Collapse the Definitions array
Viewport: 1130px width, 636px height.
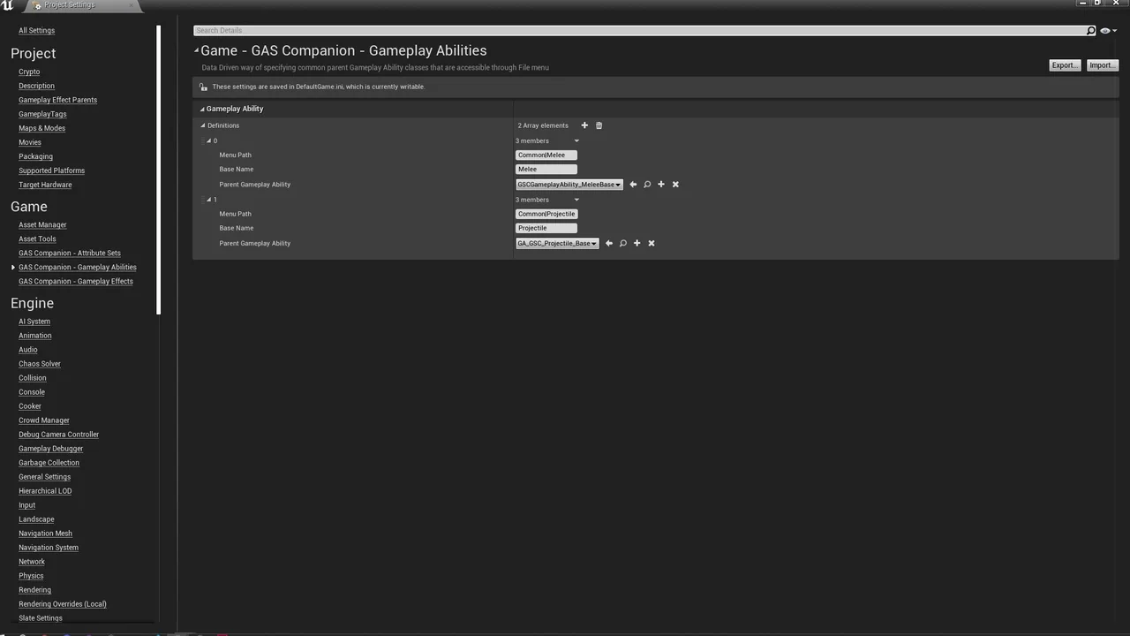pos(203,125)
